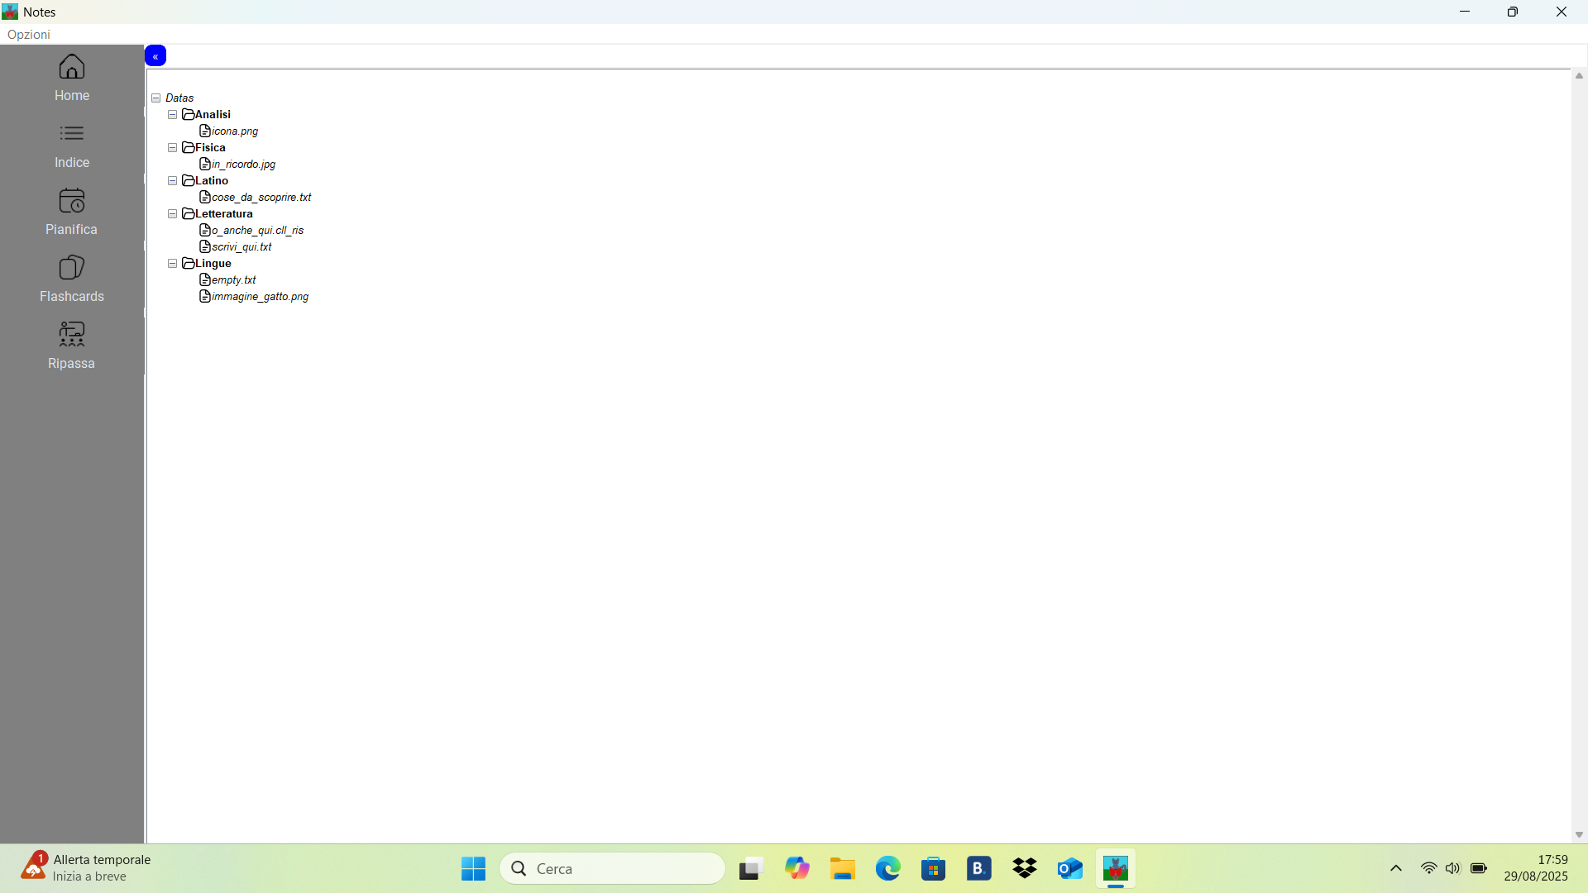1588x893 pixels.
Task: Open the clock and date panel
Action: (x=1536, y=868)
